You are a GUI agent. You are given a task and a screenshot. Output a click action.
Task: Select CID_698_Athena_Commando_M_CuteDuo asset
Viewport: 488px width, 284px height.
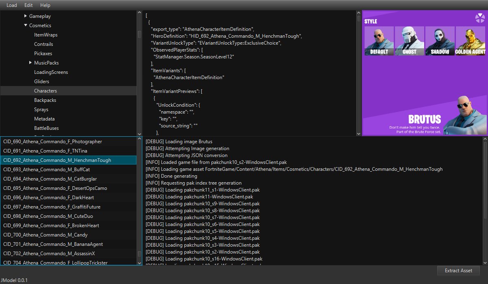point(68,216)
